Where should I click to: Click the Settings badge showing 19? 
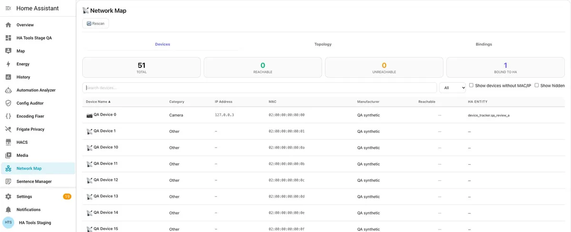pyautogui.click(x=67, y=196)
